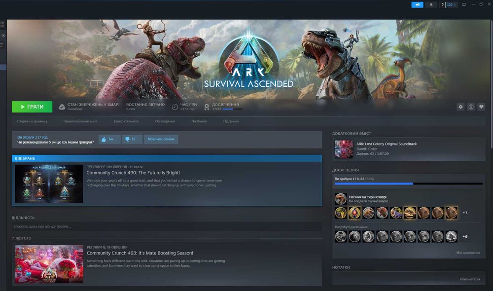The width and height of the screenshot is (493, 291).
Task: Click the ARK: Lost Colony Original Soundtrack title
Action: click(x=387, y=144)
